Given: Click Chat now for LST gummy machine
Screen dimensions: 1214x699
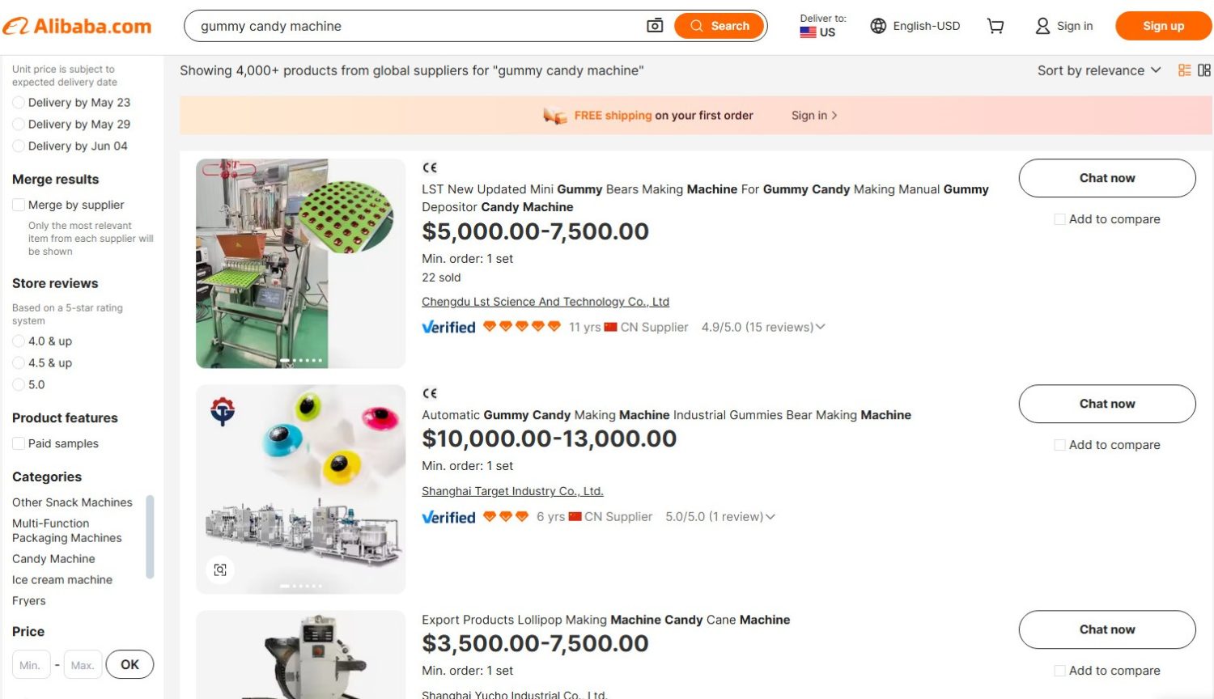Looking at the screenshot, I should click(x=1106, y=178).
